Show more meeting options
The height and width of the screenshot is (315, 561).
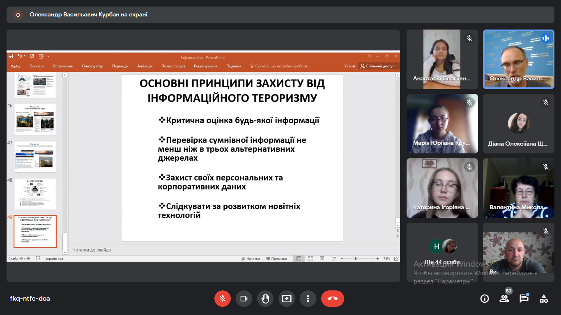[308, 299]
